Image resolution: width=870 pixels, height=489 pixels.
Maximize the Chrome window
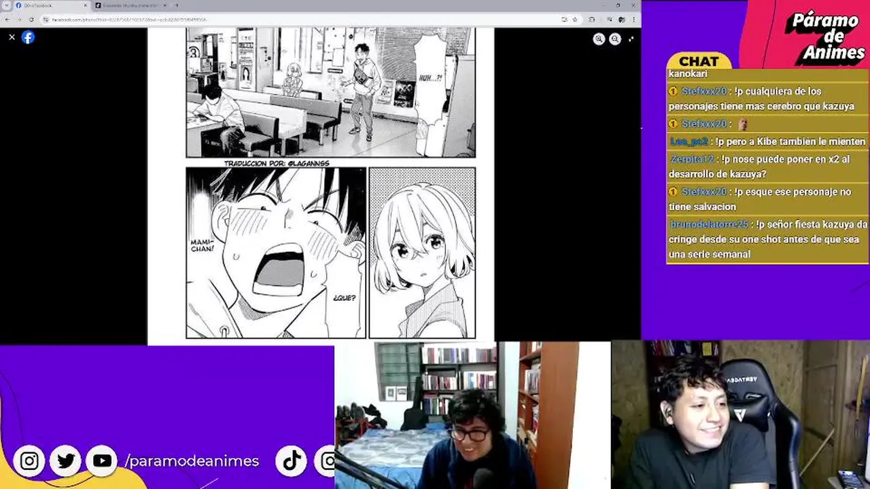[x=618, y=5]
